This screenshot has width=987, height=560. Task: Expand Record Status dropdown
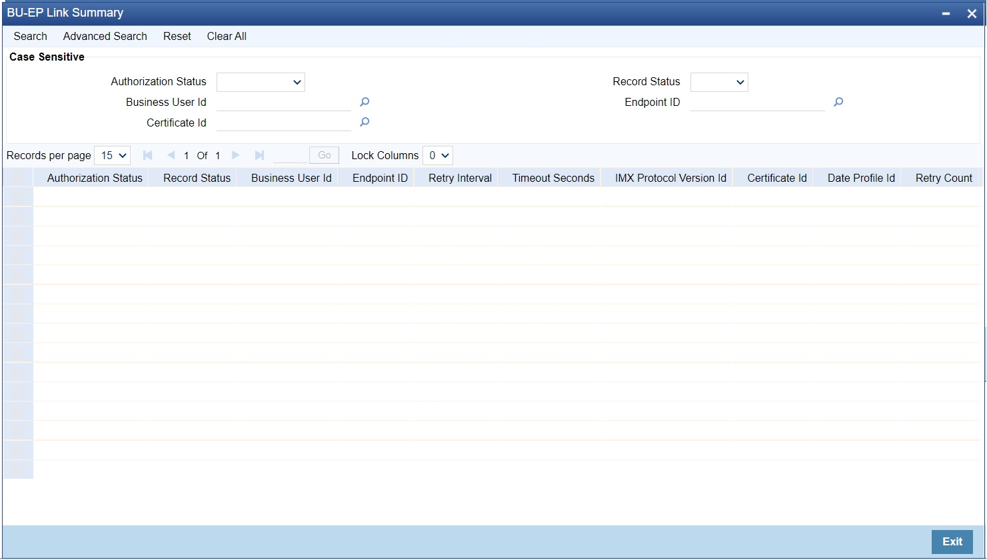(x=719, y=82)
